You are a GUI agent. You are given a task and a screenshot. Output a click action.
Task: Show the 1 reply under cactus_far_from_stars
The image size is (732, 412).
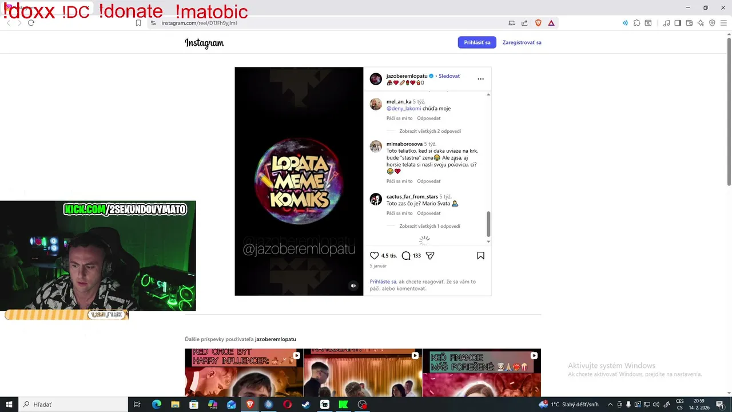(429, 226)
